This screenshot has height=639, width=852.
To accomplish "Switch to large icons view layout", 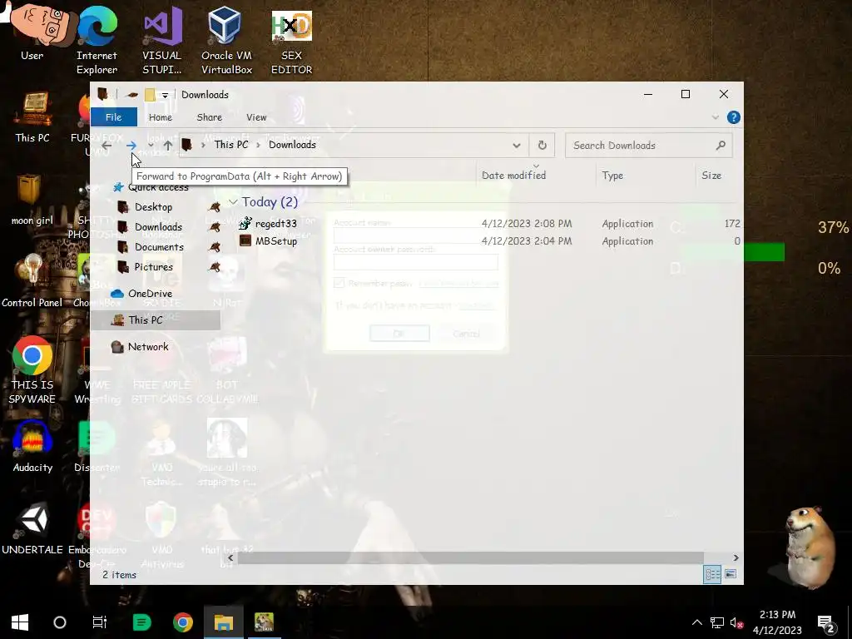I will pyautogui.click(x=731, y=574).
